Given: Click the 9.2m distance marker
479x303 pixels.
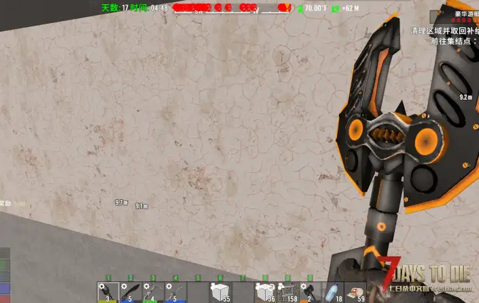Looking at the screenshot, I should 466,97.
